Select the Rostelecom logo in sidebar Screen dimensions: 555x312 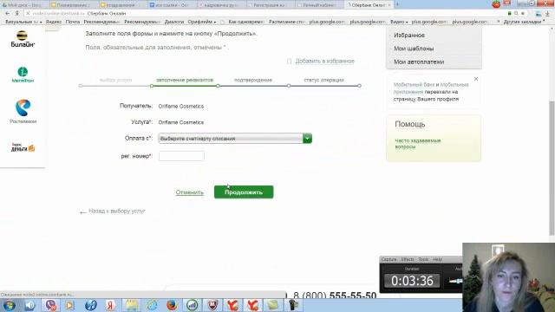(23, 111)
